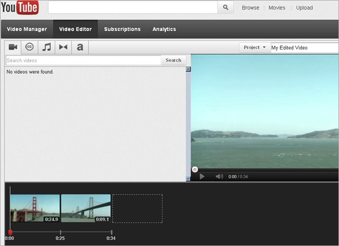This screenshot has height=246, width=339.
Task: Open the Subscriptions tab
Action: tap(122, 29)
